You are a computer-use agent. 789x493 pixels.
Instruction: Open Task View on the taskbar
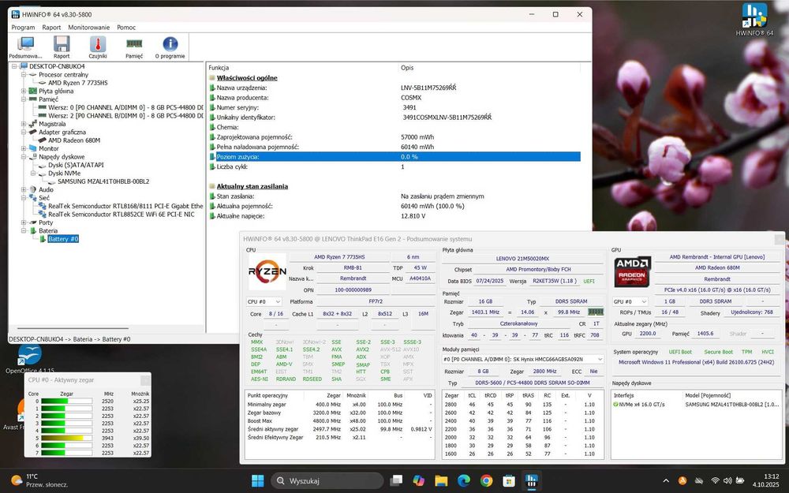[396, 481]
